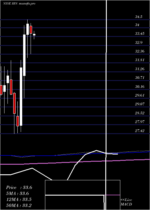The width and height of the screenshot is (150, 210).
Task: Click the 12MA : 33.5 readout
Action: coord(19,199)
